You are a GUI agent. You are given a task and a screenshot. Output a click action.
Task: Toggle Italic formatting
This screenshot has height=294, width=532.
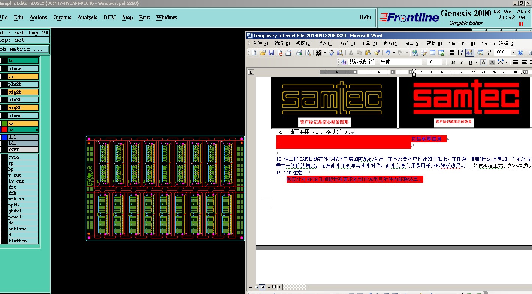coord(462,62)
